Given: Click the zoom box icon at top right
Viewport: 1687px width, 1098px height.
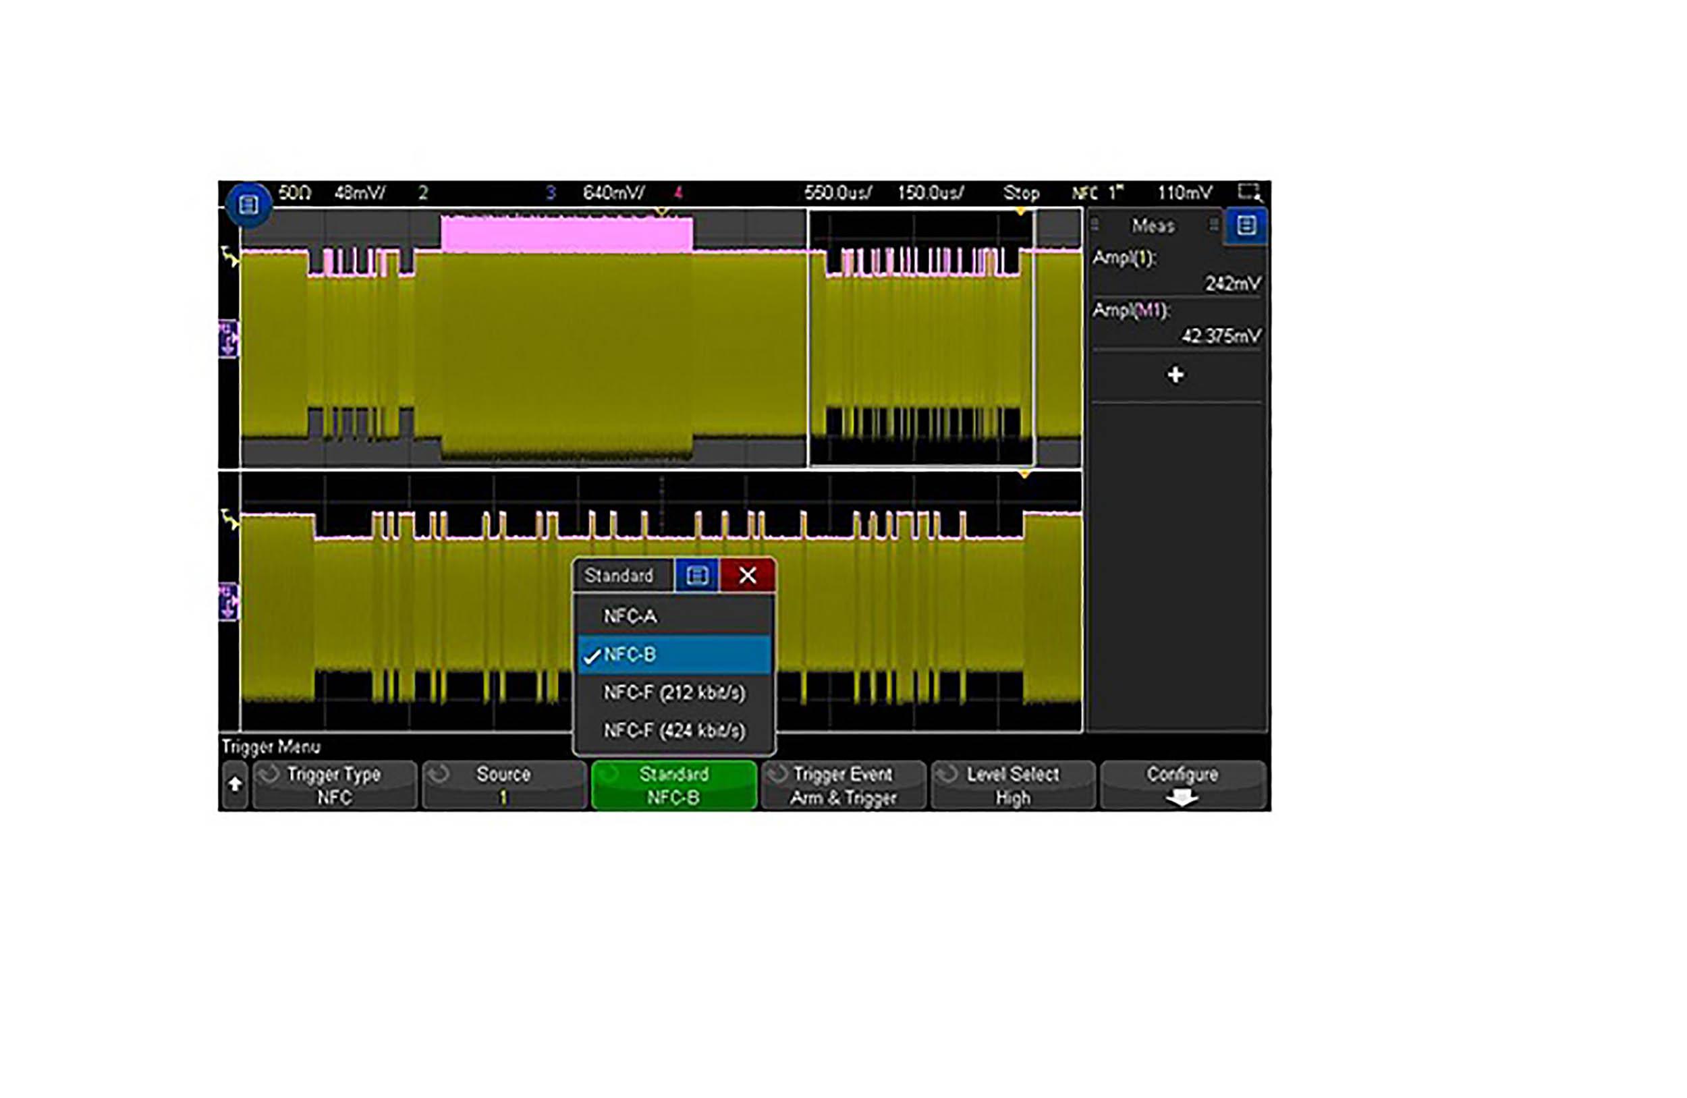Looking at the screenshot, I should click(1248, 192).
